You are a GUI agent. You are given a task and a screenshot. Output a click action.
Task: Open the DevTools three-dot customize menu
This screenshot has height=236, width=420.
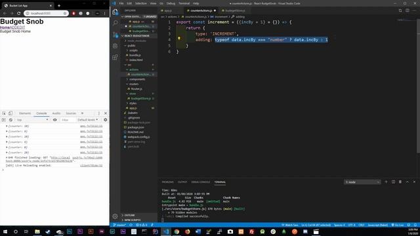click(98, 113)
